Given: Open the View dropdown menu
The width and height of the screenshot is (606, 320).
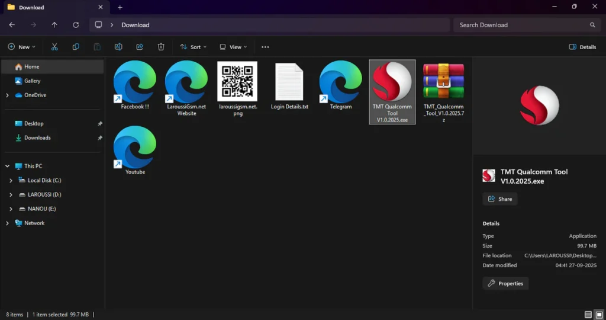Looking at the screenshot, I should [x=233, y=47].
